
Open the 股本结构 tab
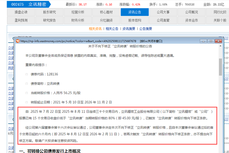tap(135, 20)
